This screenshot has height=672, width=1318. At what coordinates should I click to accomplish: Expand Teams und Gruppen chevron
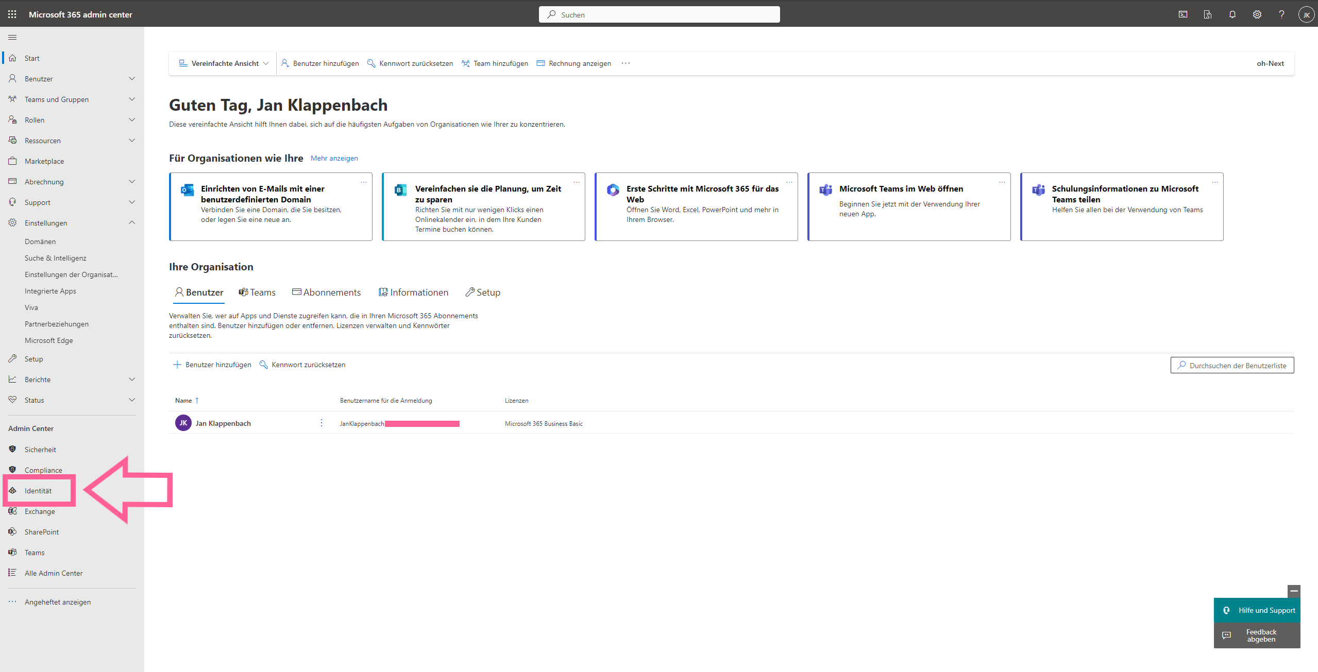point(132,99)
